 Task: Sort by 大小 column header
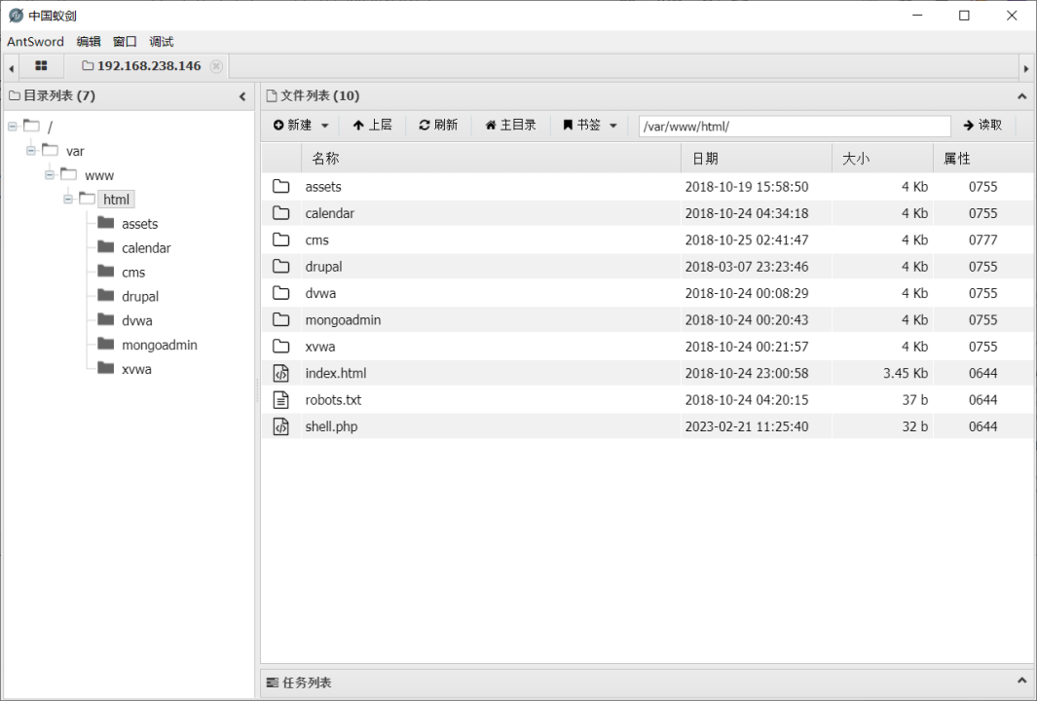pos(882,159)
